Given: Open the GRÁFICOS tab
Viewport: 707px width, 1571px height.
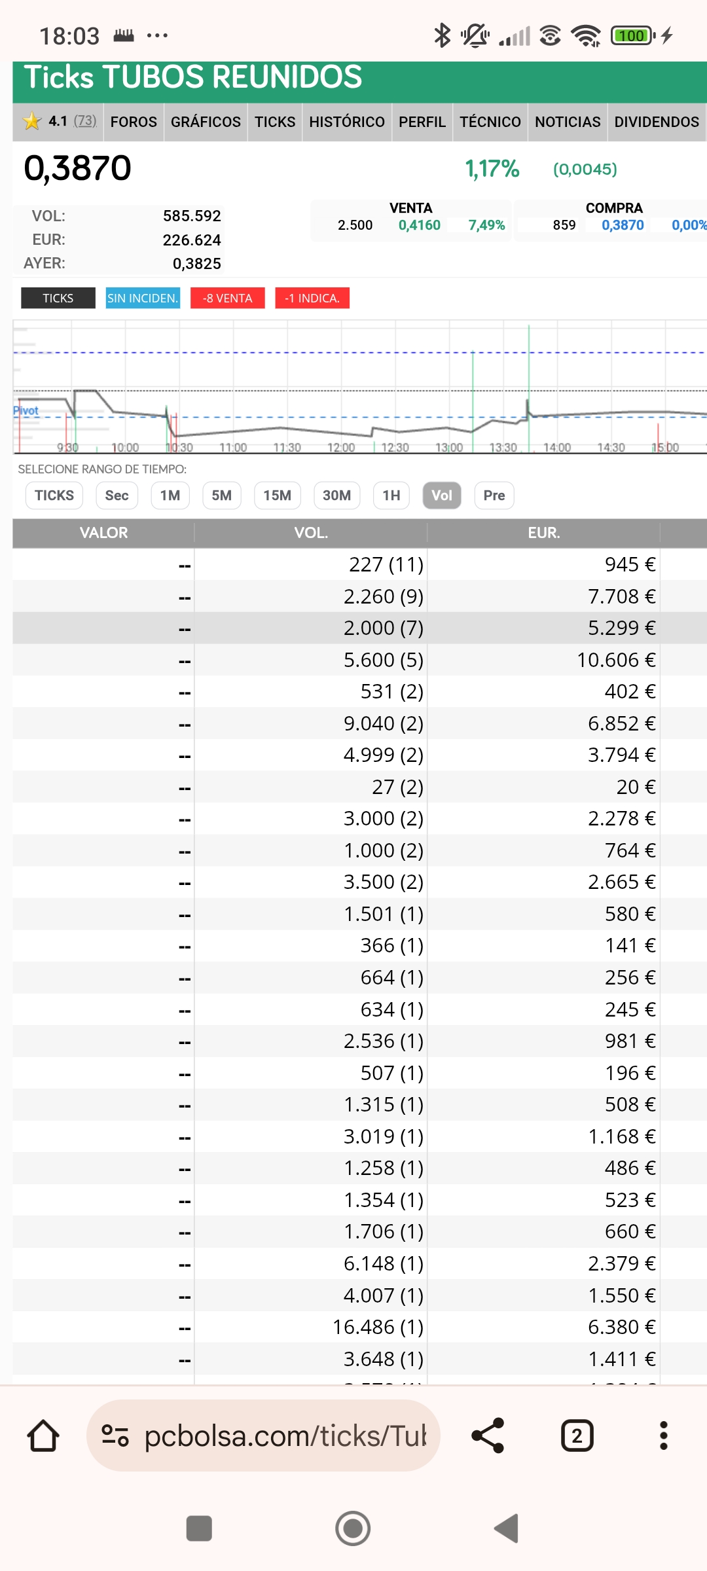Looking at the screenshot, I should [x=206, y=122].
